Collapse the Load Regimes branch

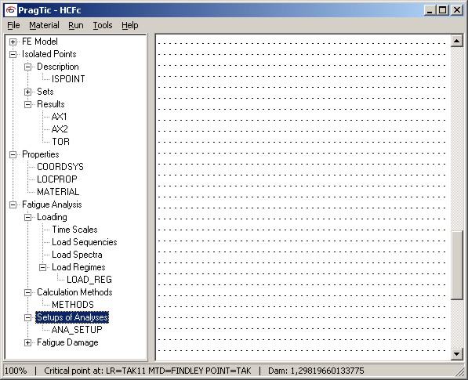42,267
